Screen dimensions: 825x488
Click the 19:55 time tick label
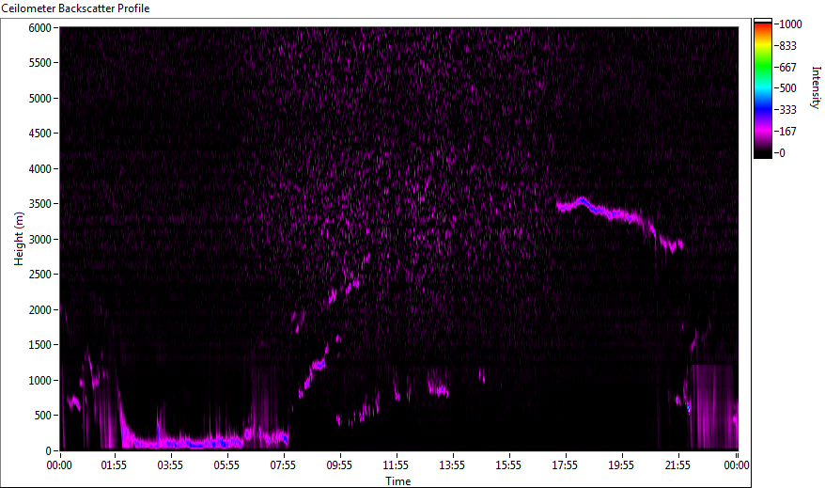tap(621, 465)
